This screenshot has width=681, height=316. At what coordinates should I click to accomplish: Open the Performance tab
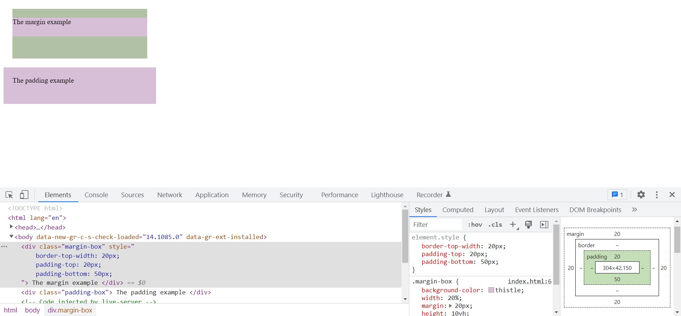pos(339,195)
